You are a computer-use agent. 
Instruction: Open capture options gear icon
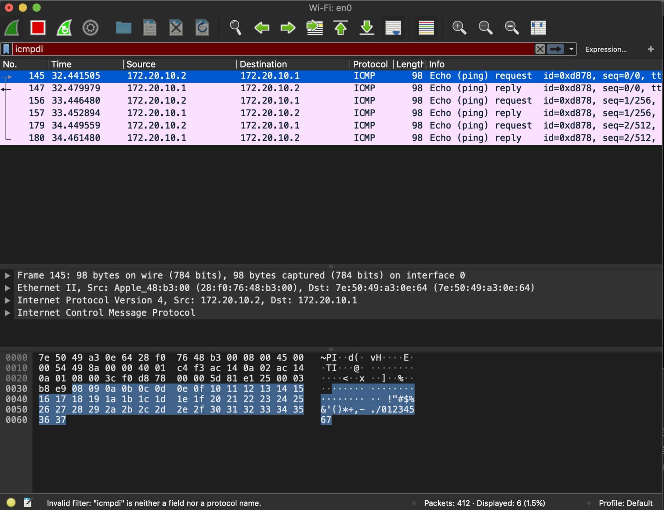91,27
